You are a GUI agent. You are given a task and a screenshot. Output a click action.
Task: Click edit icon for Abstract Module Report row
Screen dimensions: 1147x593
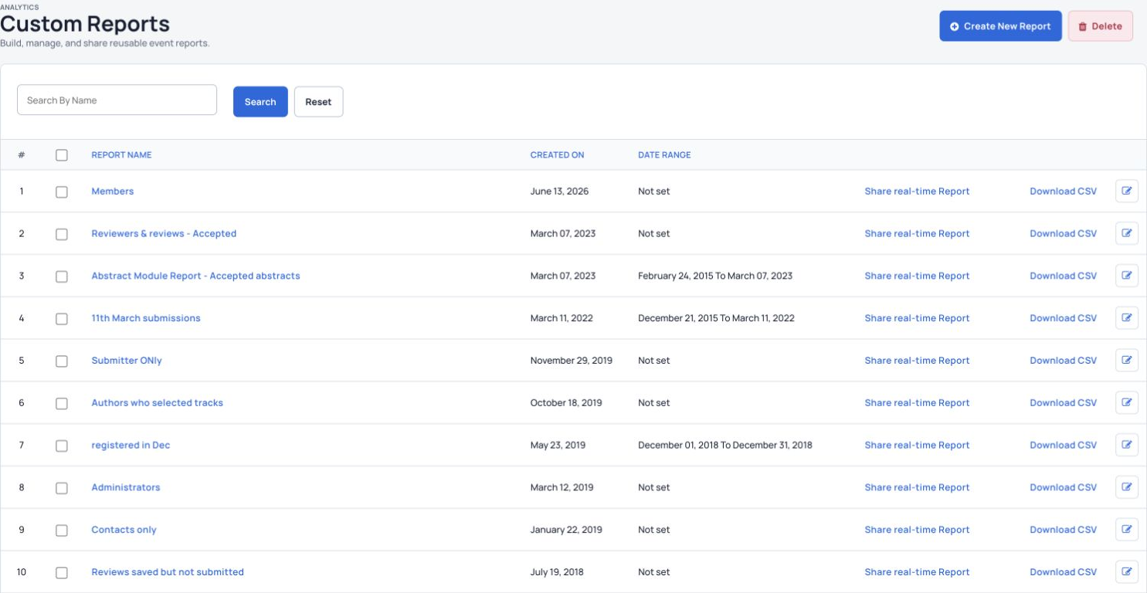pyautogui.click(x=1126, y=276)
